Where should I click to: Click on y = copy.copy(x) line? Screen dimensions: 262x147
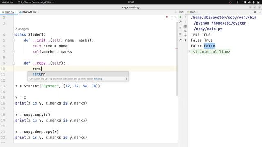point(32,115)
